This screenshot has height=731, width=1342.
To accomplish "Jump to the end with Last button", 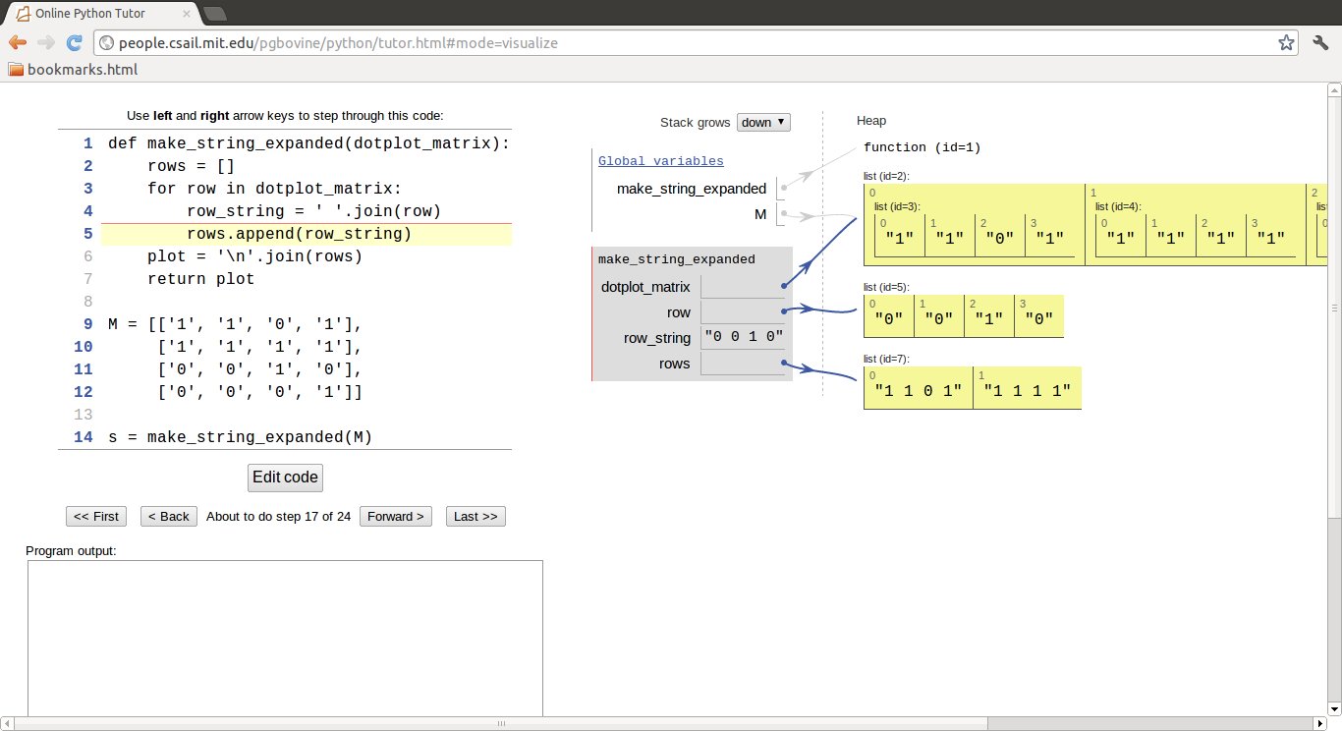I will coord(475,516).
